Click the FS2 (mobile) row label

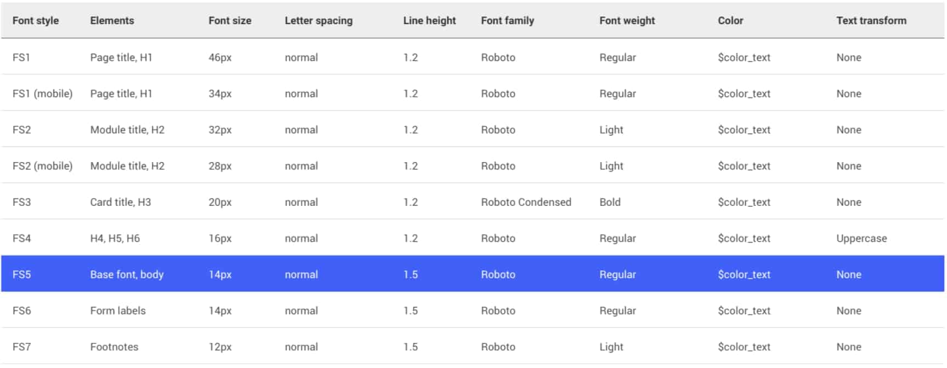click(x=42, y=166)
